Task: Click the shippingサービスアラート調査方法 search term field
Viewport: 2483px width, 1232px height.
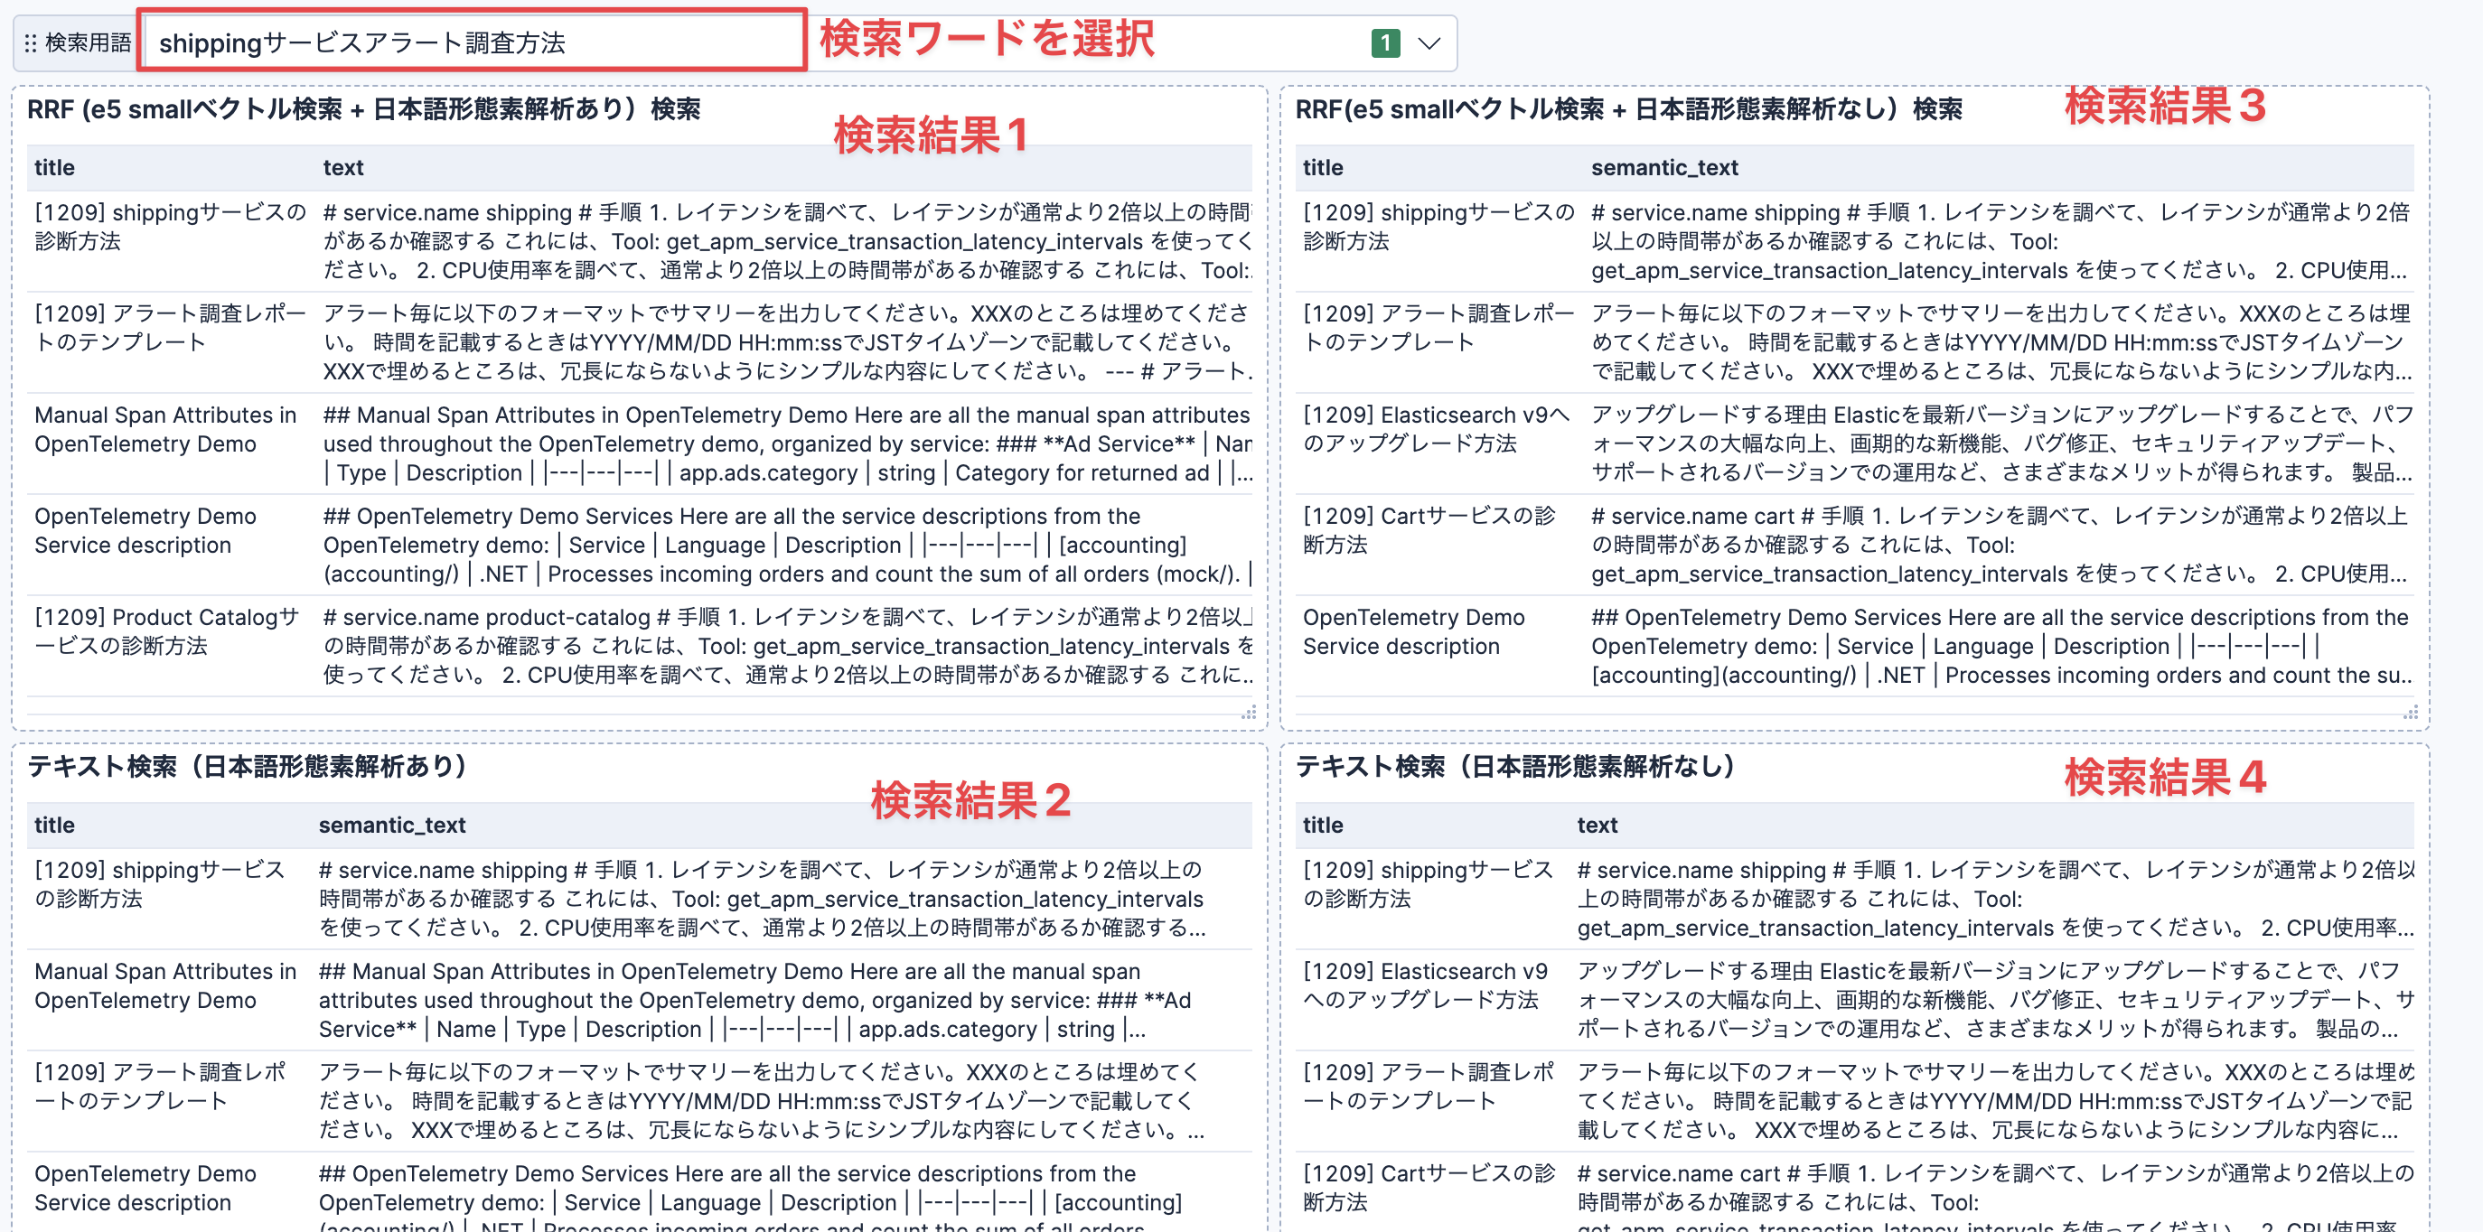Action: click(x=471, y=43)
